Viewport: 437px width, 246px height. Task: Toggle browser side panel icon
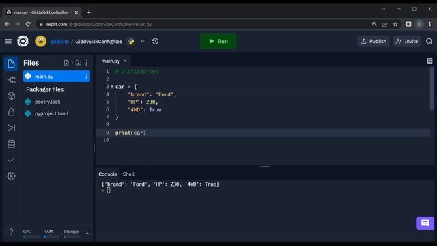(408, 25)
